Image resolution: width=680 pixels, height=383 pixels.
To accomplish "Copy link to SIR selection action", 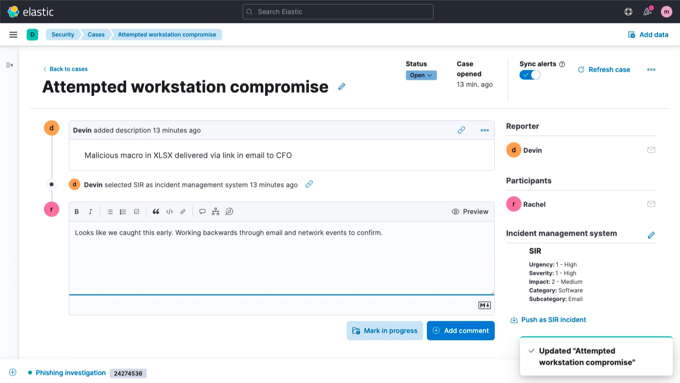I will tap(309, 184).
